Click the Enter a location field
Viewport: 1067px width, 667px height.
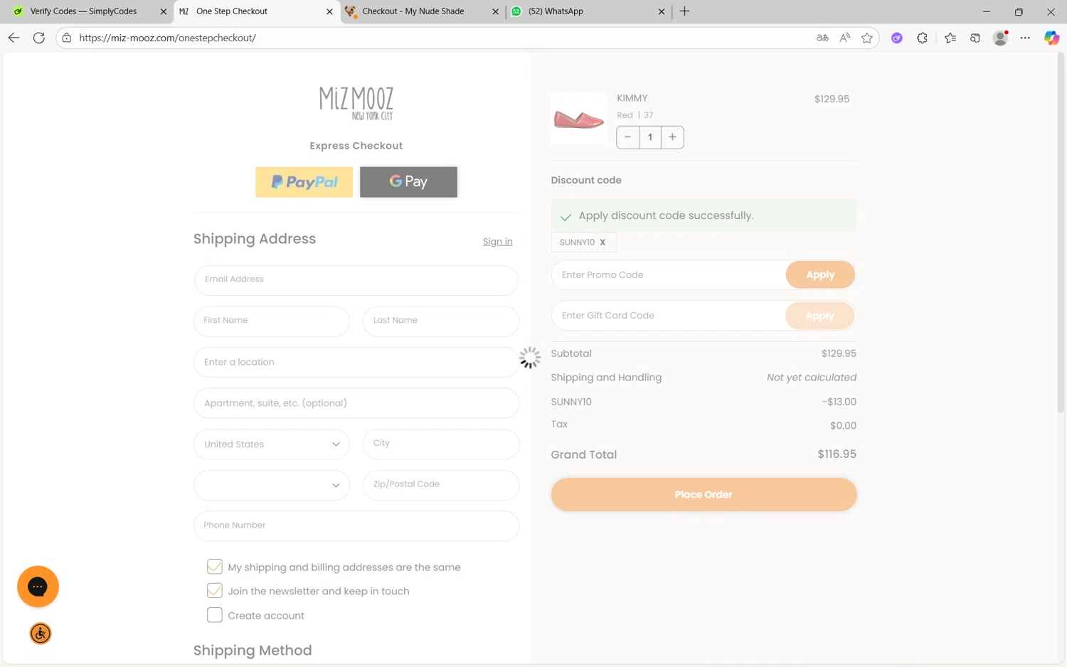pyautogui.click(x=356, y=362)
